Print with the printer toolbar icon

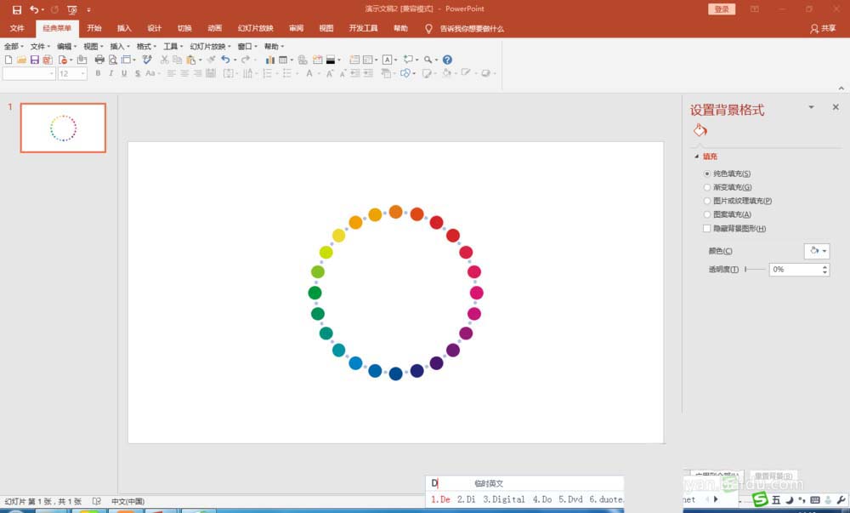click(99, 60)
